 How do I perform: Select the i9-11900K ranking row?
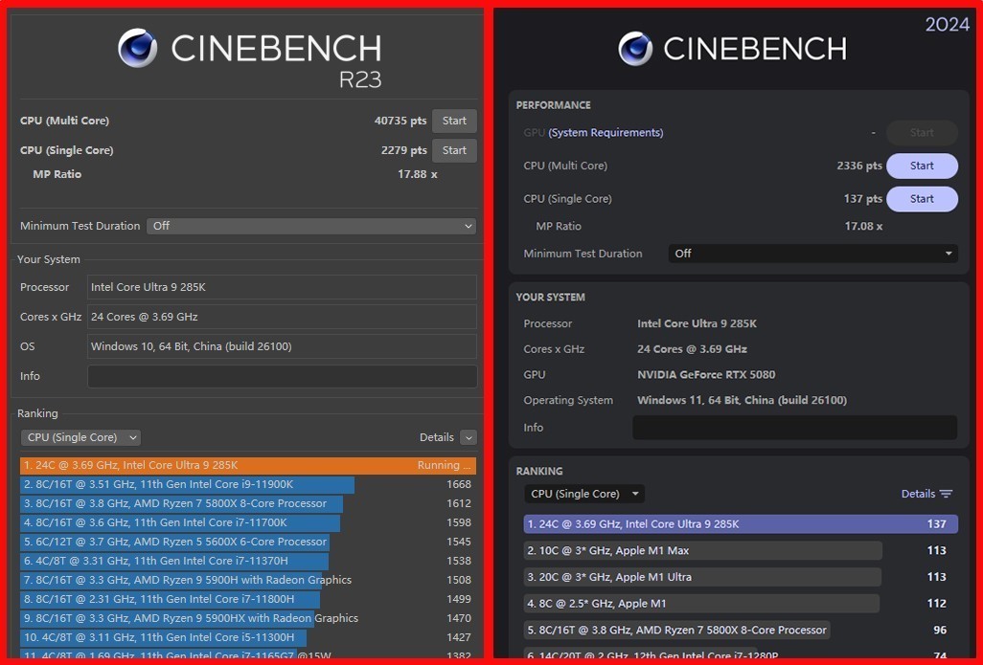[187, 485]
